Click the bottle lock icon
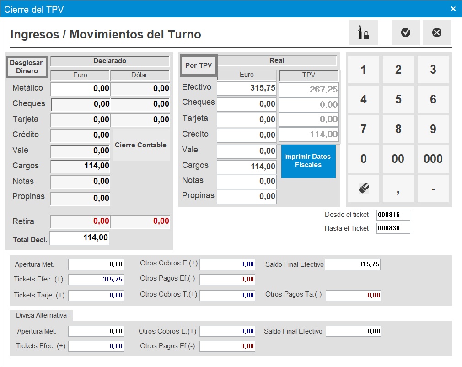Viewport: 462px width, 367px height. click(363, 32)
